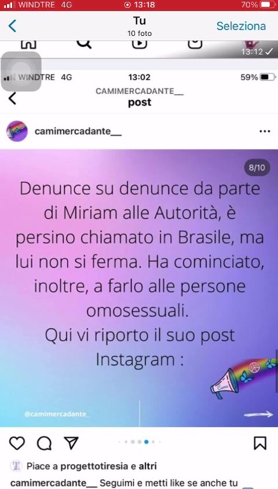Open comments with the speech bubble icon
This screenshot has height=489, width=278.
pos(44,443)
